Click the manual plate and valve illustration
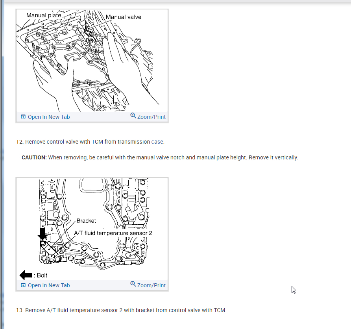The height and width of the screenshot is (329, 351). pos(92,61)
